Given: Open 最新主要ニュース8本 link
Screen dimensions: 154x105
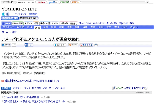Looking at the screenshot, I should [x=19, y=81].
